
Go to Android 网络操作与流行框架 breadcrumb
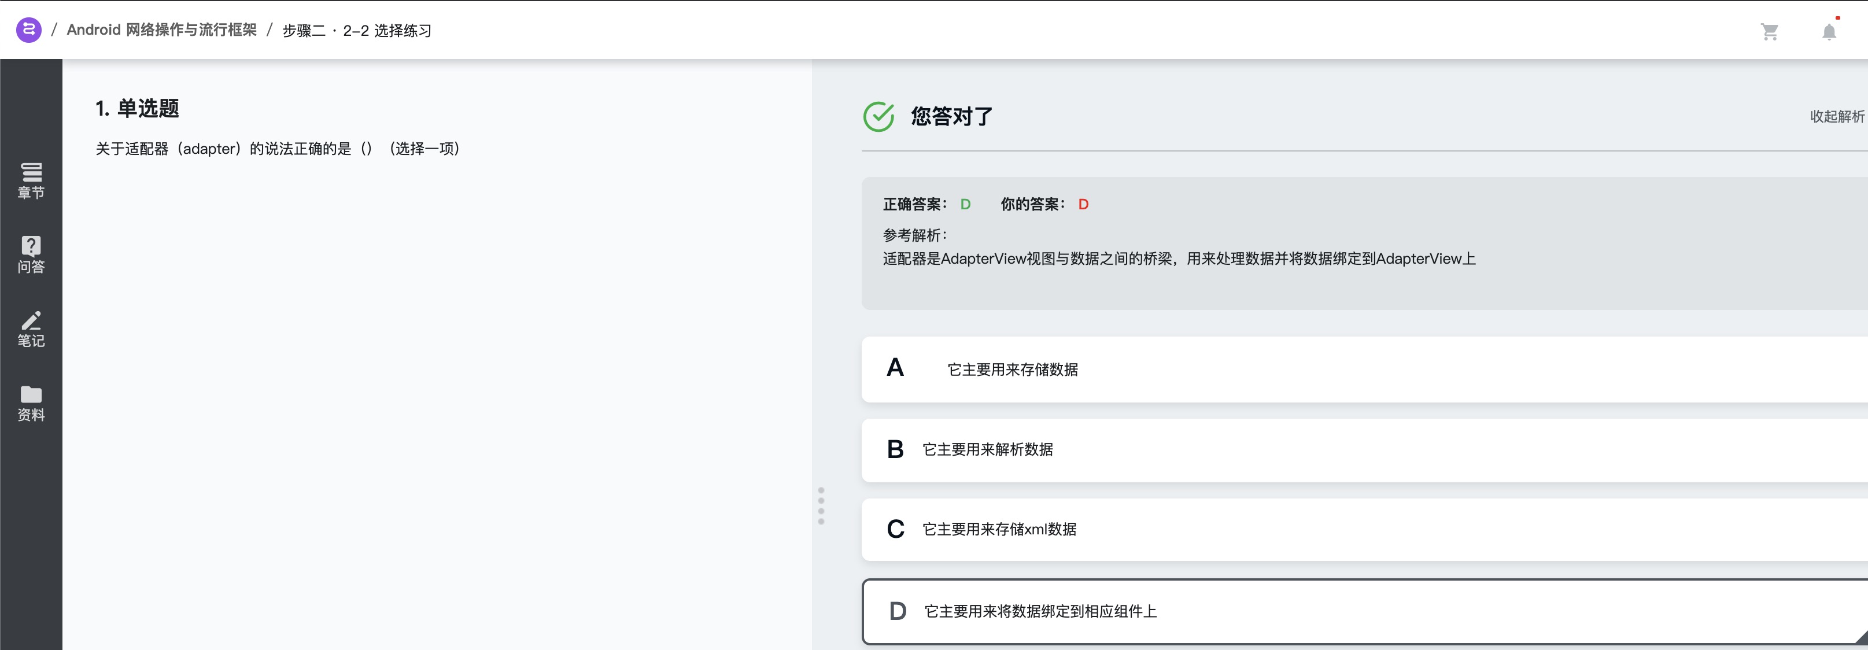point(162,29)
